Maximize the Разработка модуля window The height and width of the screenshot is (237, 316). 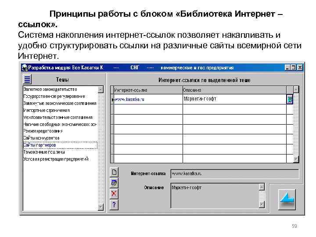(294, 68)
